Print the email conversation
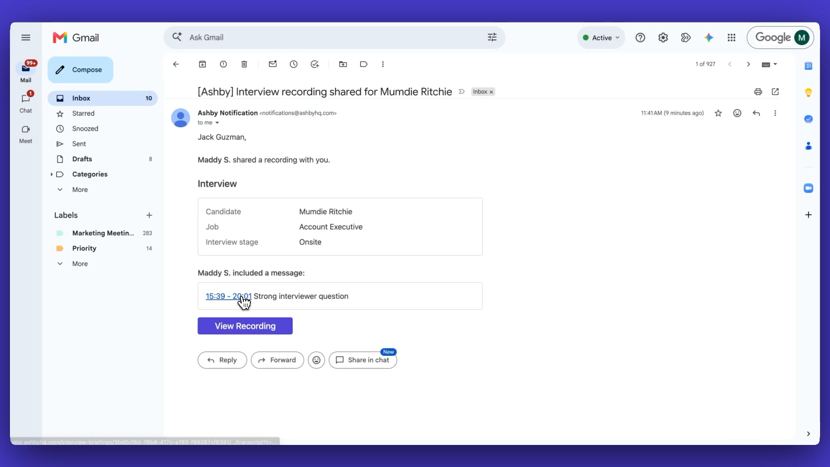 pos(758,92)
